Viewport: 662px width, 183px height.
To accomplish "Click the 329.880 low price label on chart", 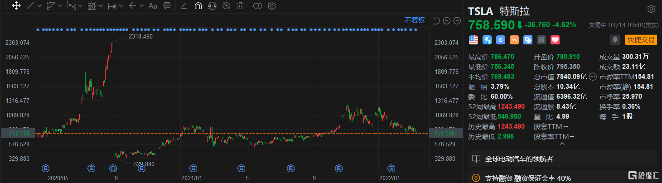I will pyautogui.click(x=144, y=164).
